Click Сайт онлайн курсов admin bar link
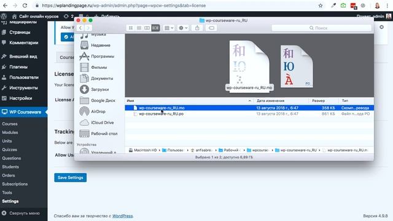The width and height of the screenshot is (393, 221). pos(36,17)
